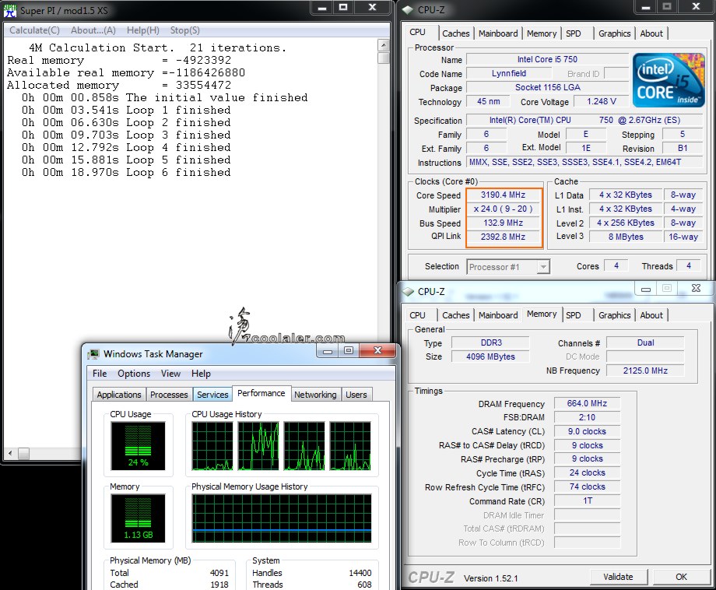Switch to Networking tab in Task Manager

315,395
